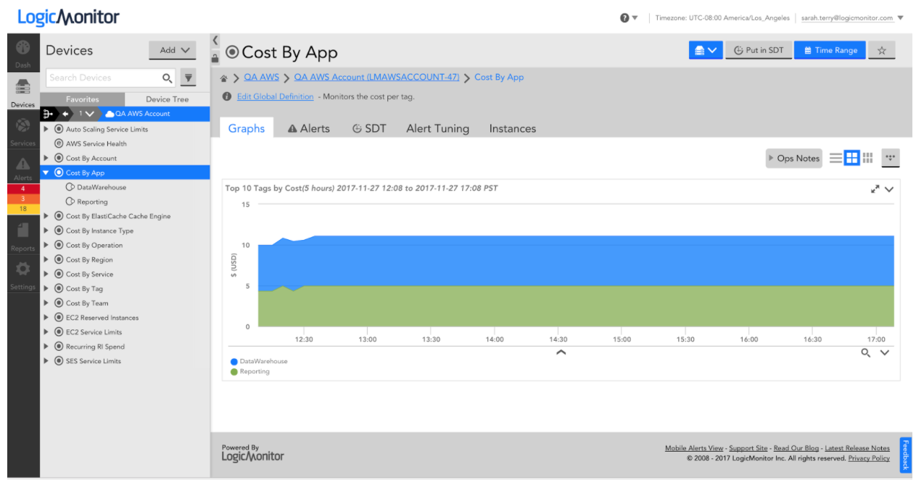Expand the graph to full screen
This screenshot has width=924, height=480.
[x=875, y=189]
